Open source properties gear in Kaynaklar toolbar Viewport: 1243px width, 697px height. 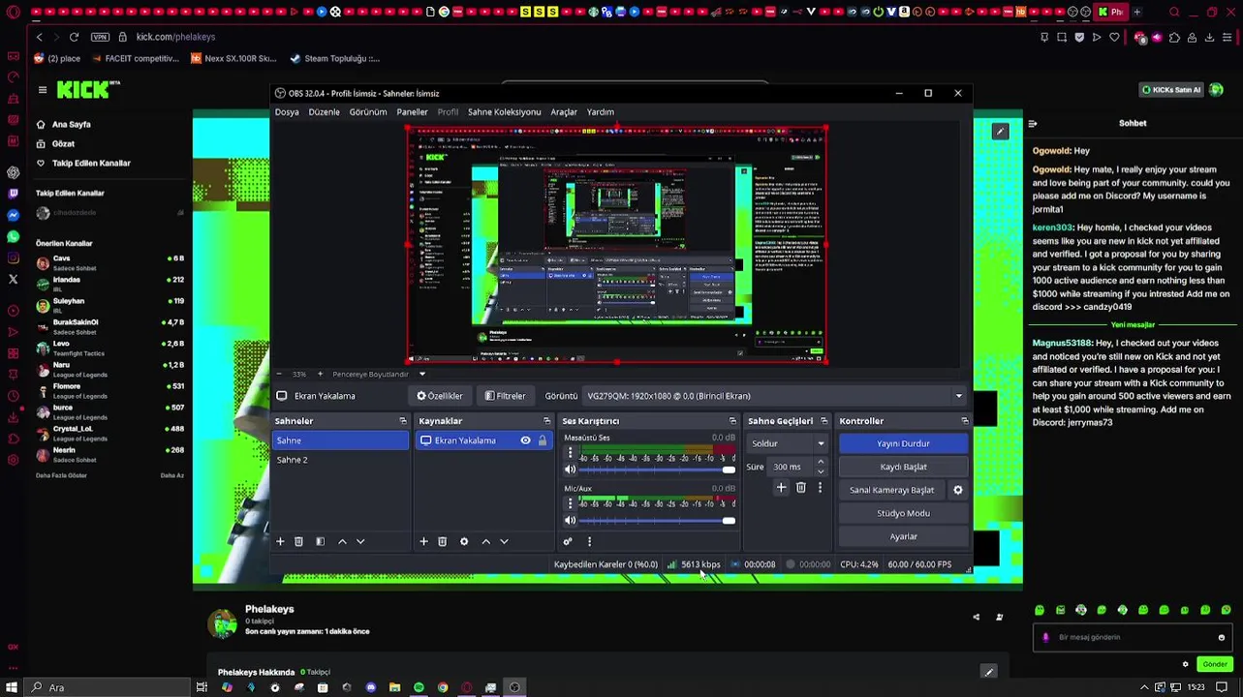(x=464, y=541)
